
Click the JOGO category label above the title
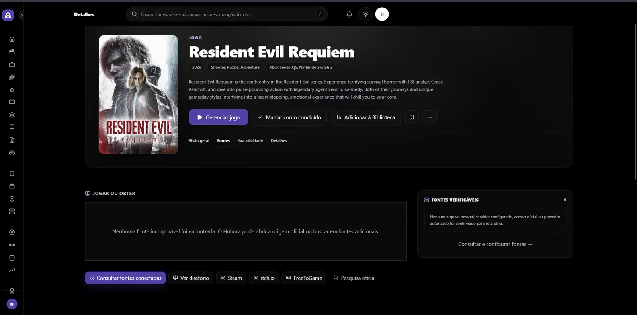195,38
